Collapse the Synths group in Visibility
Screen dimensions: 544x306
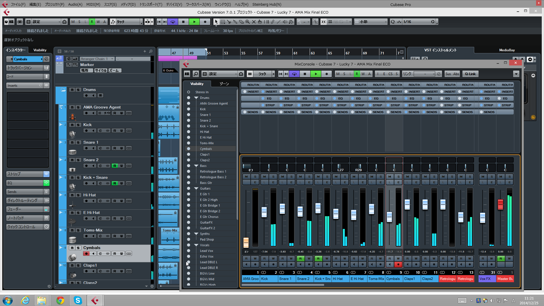coord(196,234)
